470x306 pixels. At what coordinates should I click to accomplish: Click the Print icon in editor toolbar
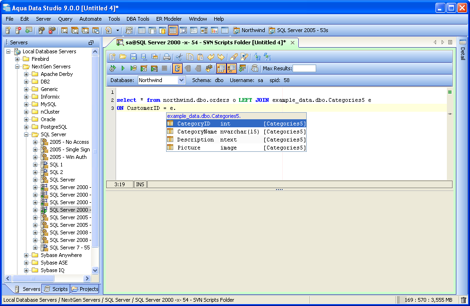tap(167, 57)
